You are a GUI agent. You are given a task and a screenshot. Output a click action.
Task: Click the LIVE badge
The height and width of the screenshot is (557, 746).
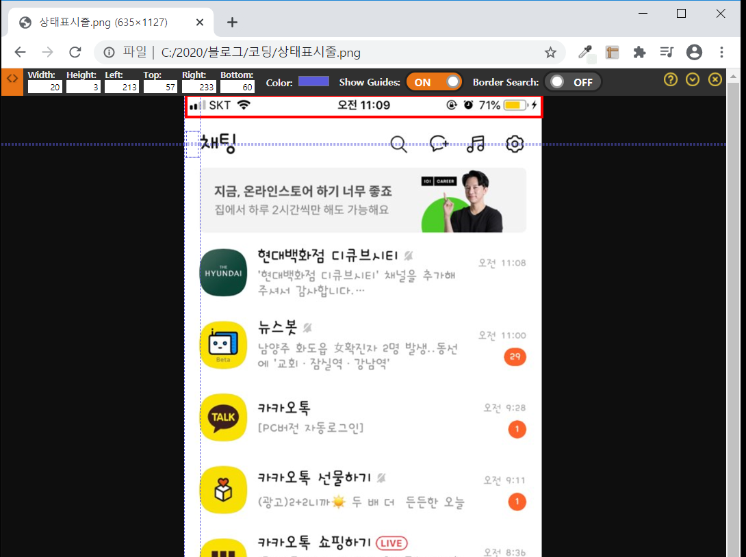391,543
